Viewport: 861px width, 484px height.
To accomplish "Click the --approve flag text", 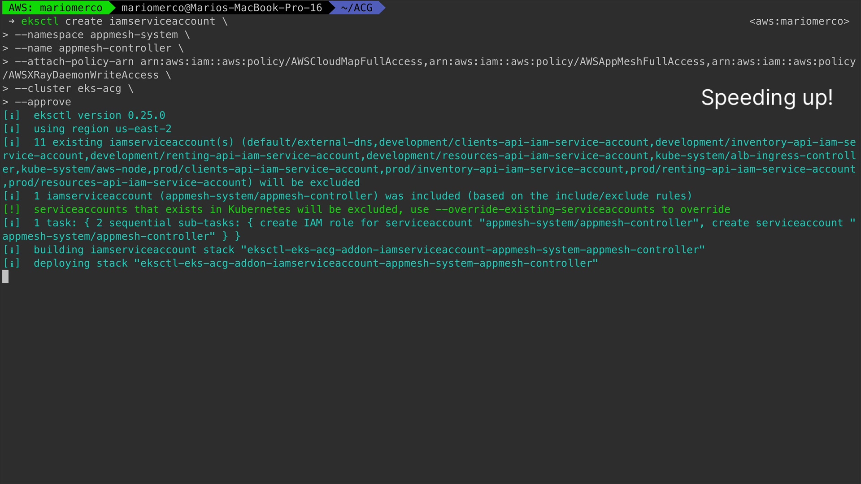I will click(43, 102).
